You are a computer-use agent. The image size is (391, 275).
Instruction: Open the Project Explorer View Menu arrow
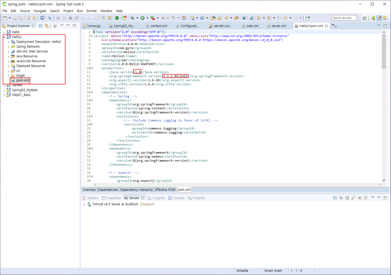coord(62,25)
